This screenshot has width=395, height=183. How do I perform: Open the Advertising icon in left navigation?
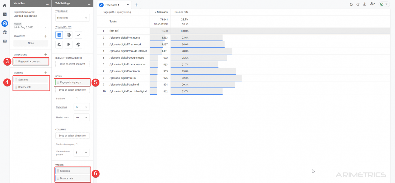(x=5, y=32)
